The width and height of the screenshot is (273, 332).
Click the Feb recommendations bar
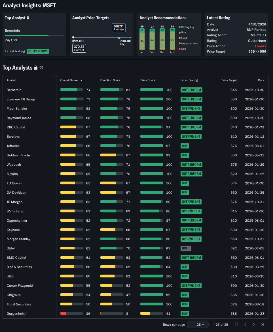pyautogui.click(x=152, y=39)
